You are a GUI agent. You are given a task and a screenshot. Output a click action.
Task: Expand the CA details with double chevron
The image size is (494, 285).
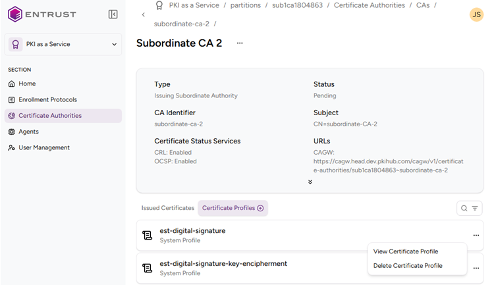pos(310,182)
